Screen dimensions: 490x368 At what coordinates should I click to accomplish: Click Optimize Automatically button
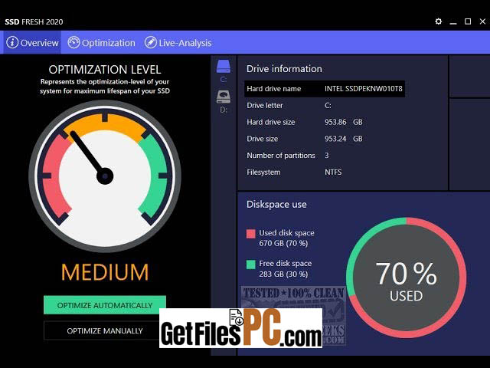point(105,305)
